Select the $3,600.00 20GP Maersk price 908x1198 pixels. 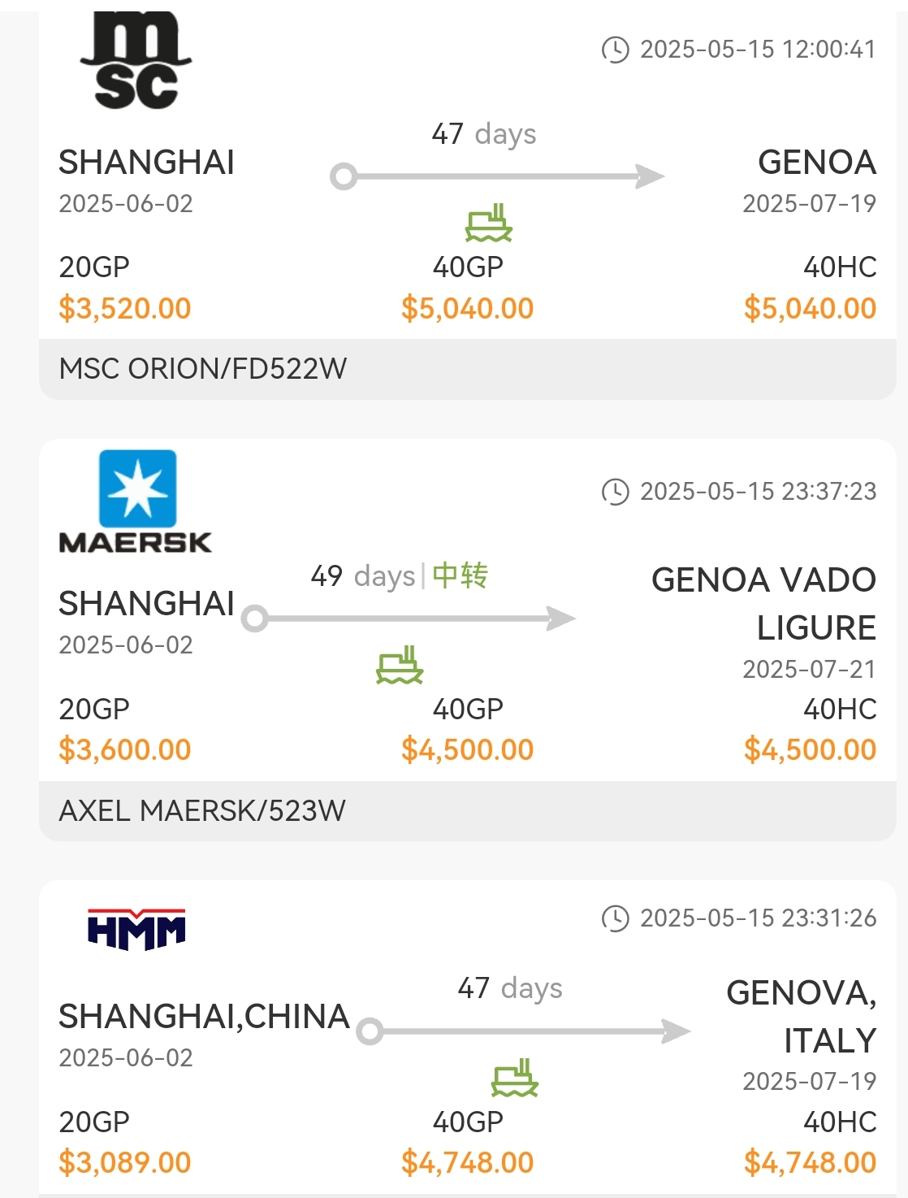(125, 749)
